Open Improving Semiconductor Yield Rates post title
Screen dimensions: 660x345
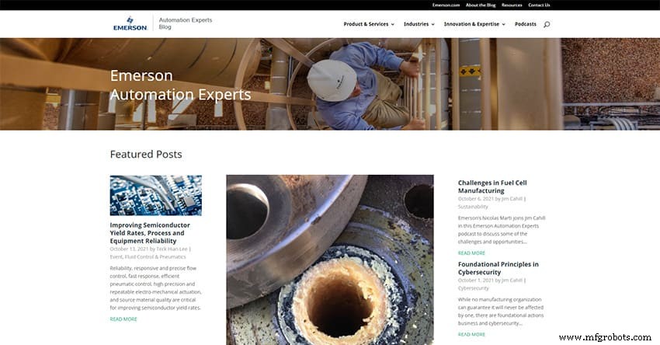(x=150, y=233)
